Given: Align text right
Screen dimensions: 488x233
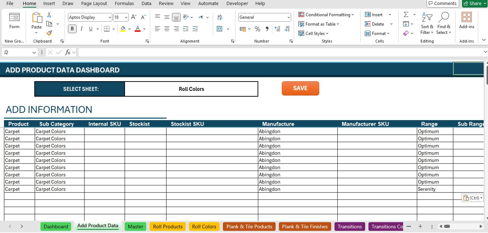Looking at the screenshot, I should click(x=176, y=29).
